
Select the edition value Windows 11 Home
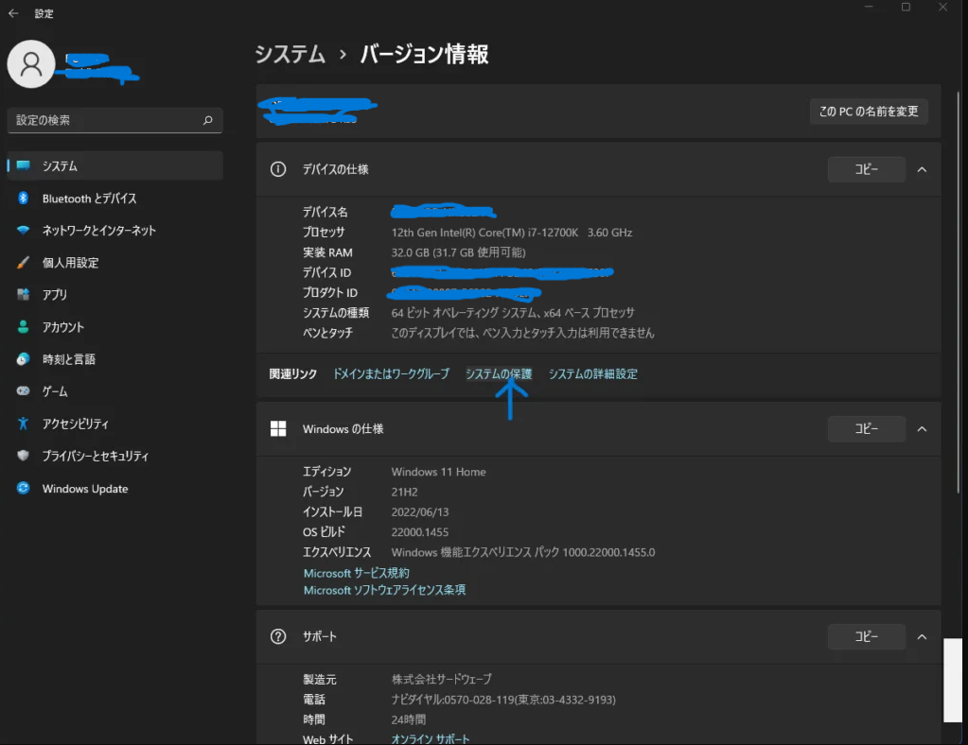(x=438, y=472)
